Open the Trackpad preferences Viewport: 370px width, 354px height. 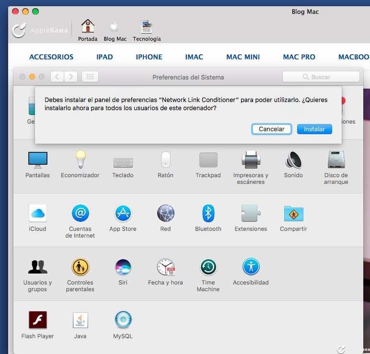coord(208,165)
